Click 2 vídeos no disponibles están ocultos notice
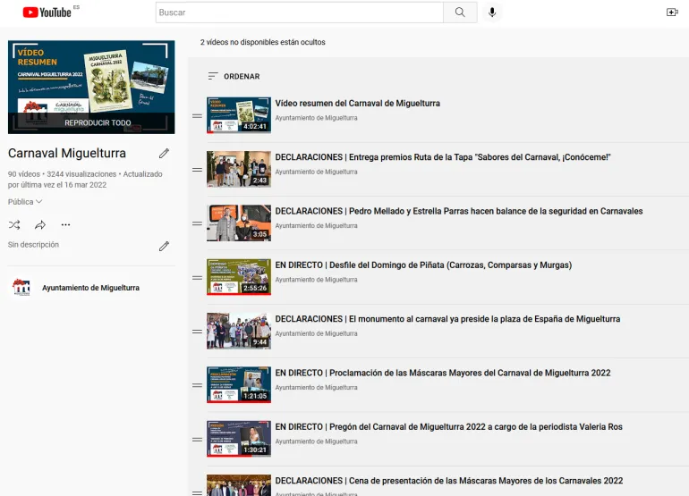Image resolution: width=689 pixels, height=496 pixels. [x=263, y=42]
